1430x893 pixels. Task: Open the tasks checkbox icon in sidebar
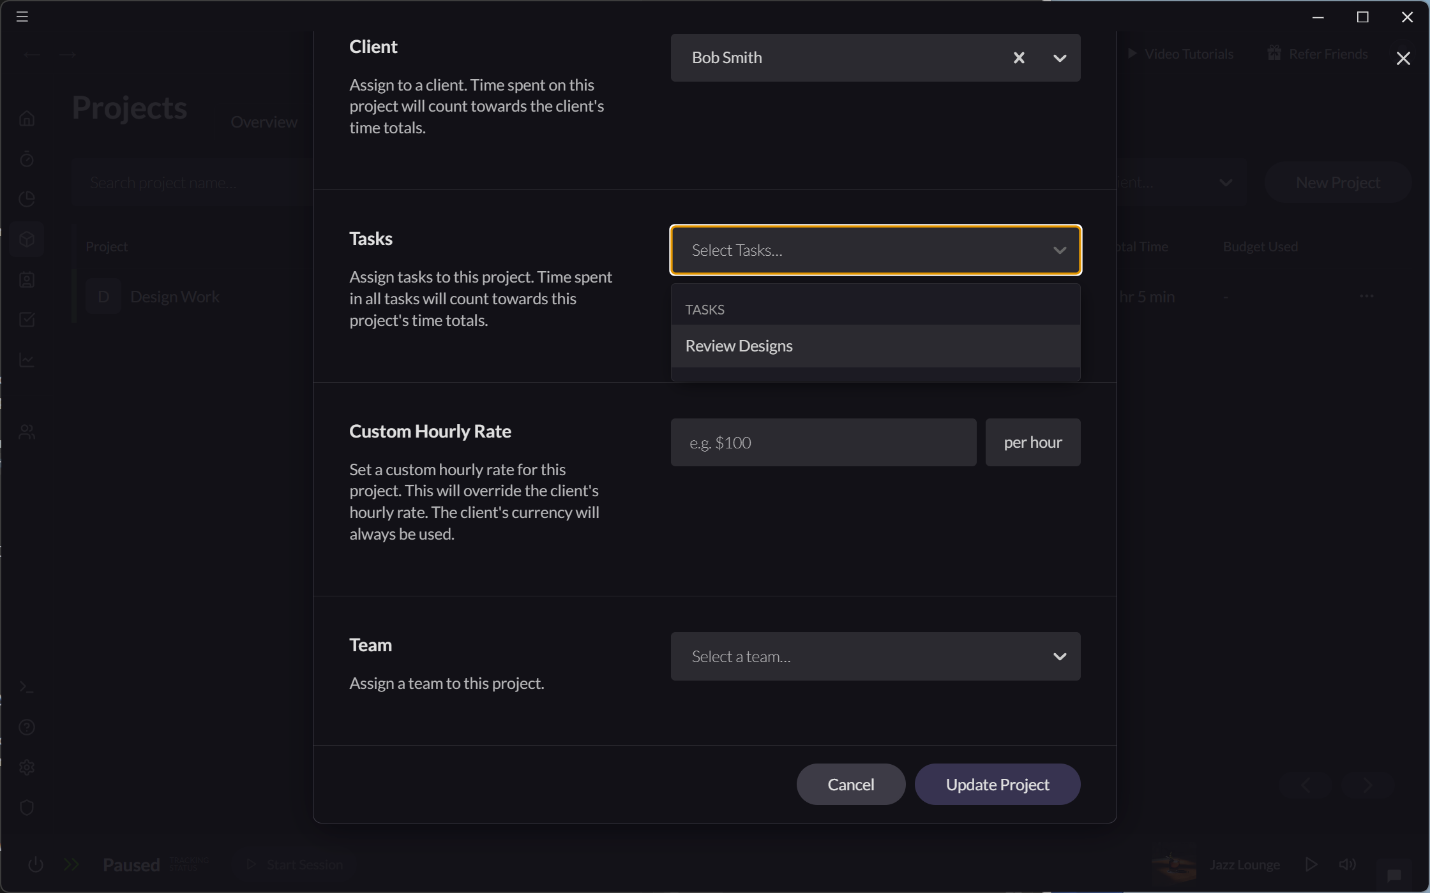(27, 320)
